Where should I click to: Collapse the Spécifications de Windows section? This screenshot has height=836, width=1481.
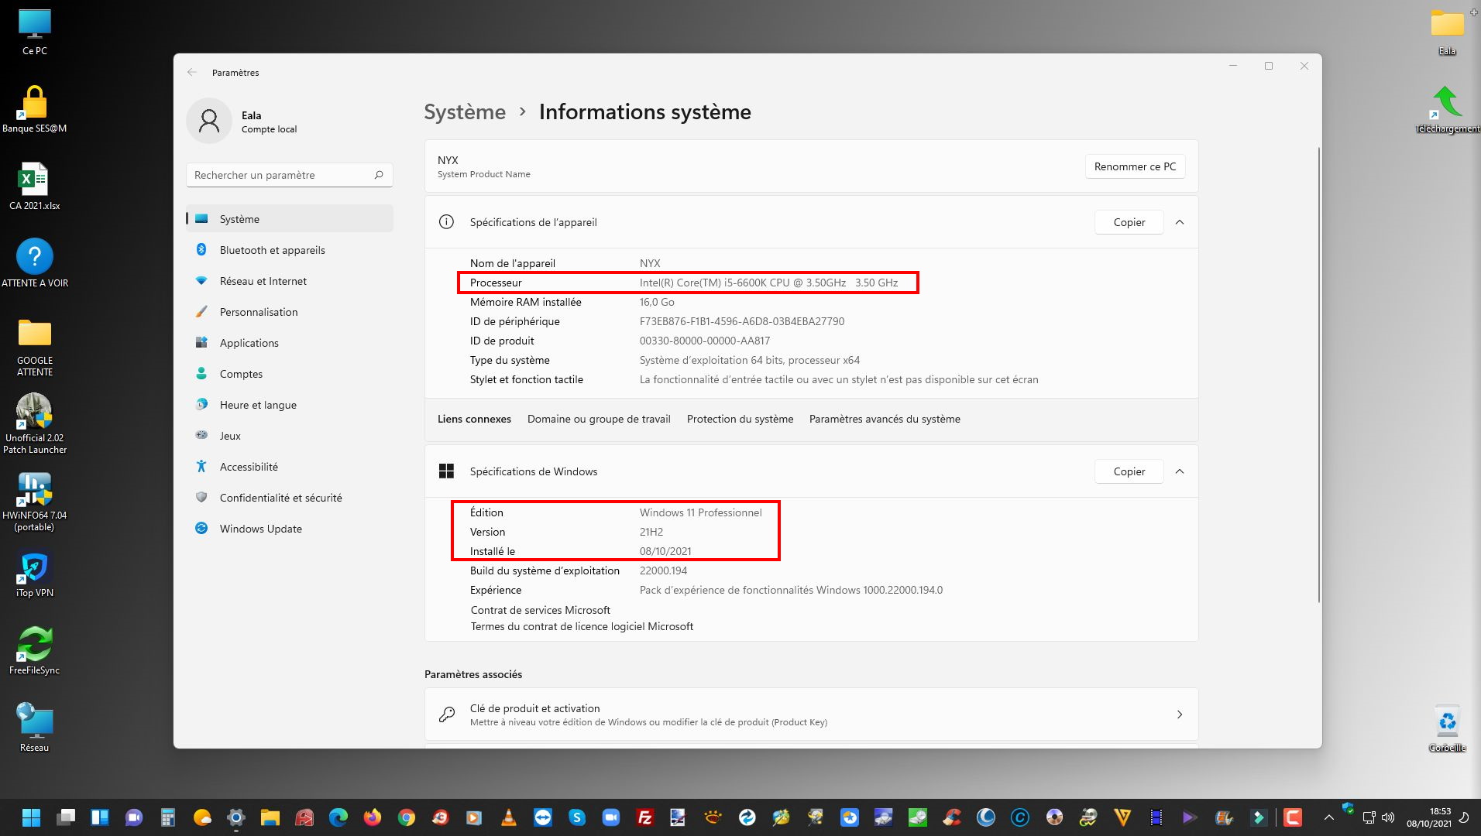click(1180, 471)
